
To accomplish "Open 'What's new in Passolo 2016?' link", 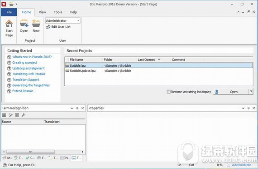I will (x=32, y=57).
